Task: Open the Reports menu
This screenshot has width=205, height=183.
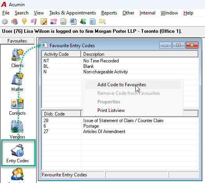Action: [x=109, y=13]
